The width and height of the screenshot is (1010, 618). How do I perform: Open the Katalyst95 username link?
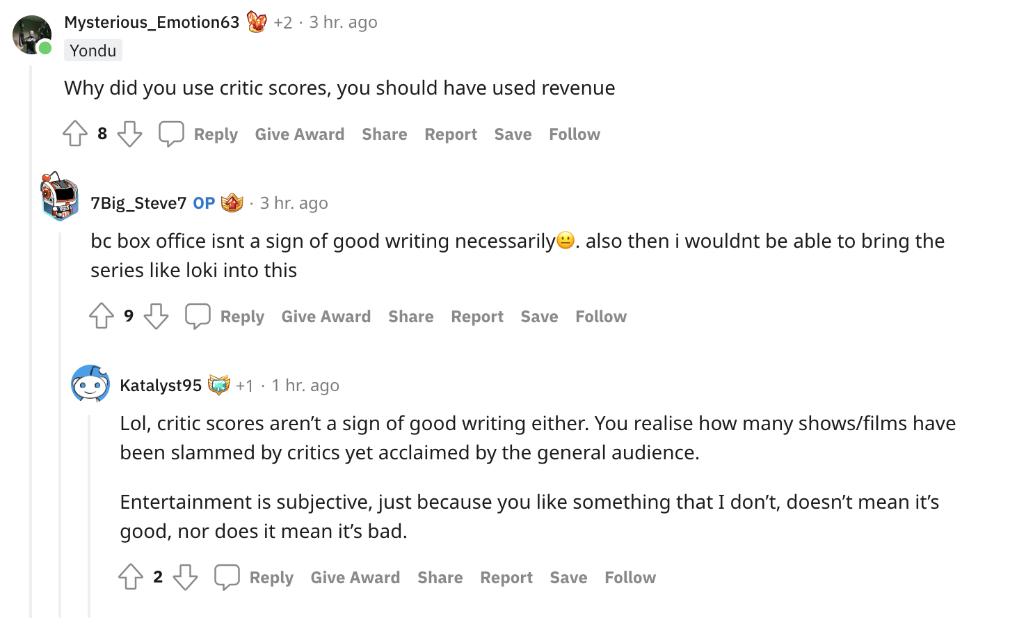(161, 386)
